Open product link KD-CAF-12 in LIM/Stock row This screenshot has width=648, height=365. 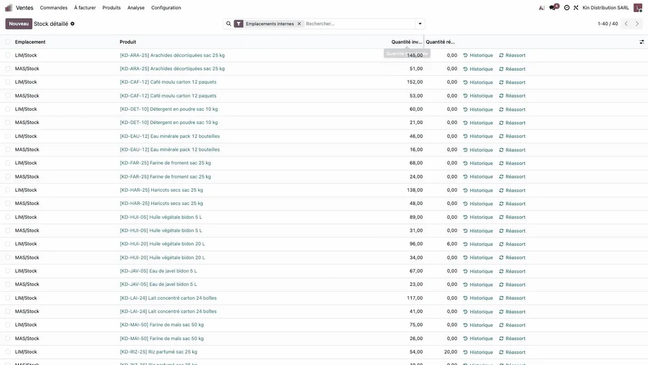point(168,82)
